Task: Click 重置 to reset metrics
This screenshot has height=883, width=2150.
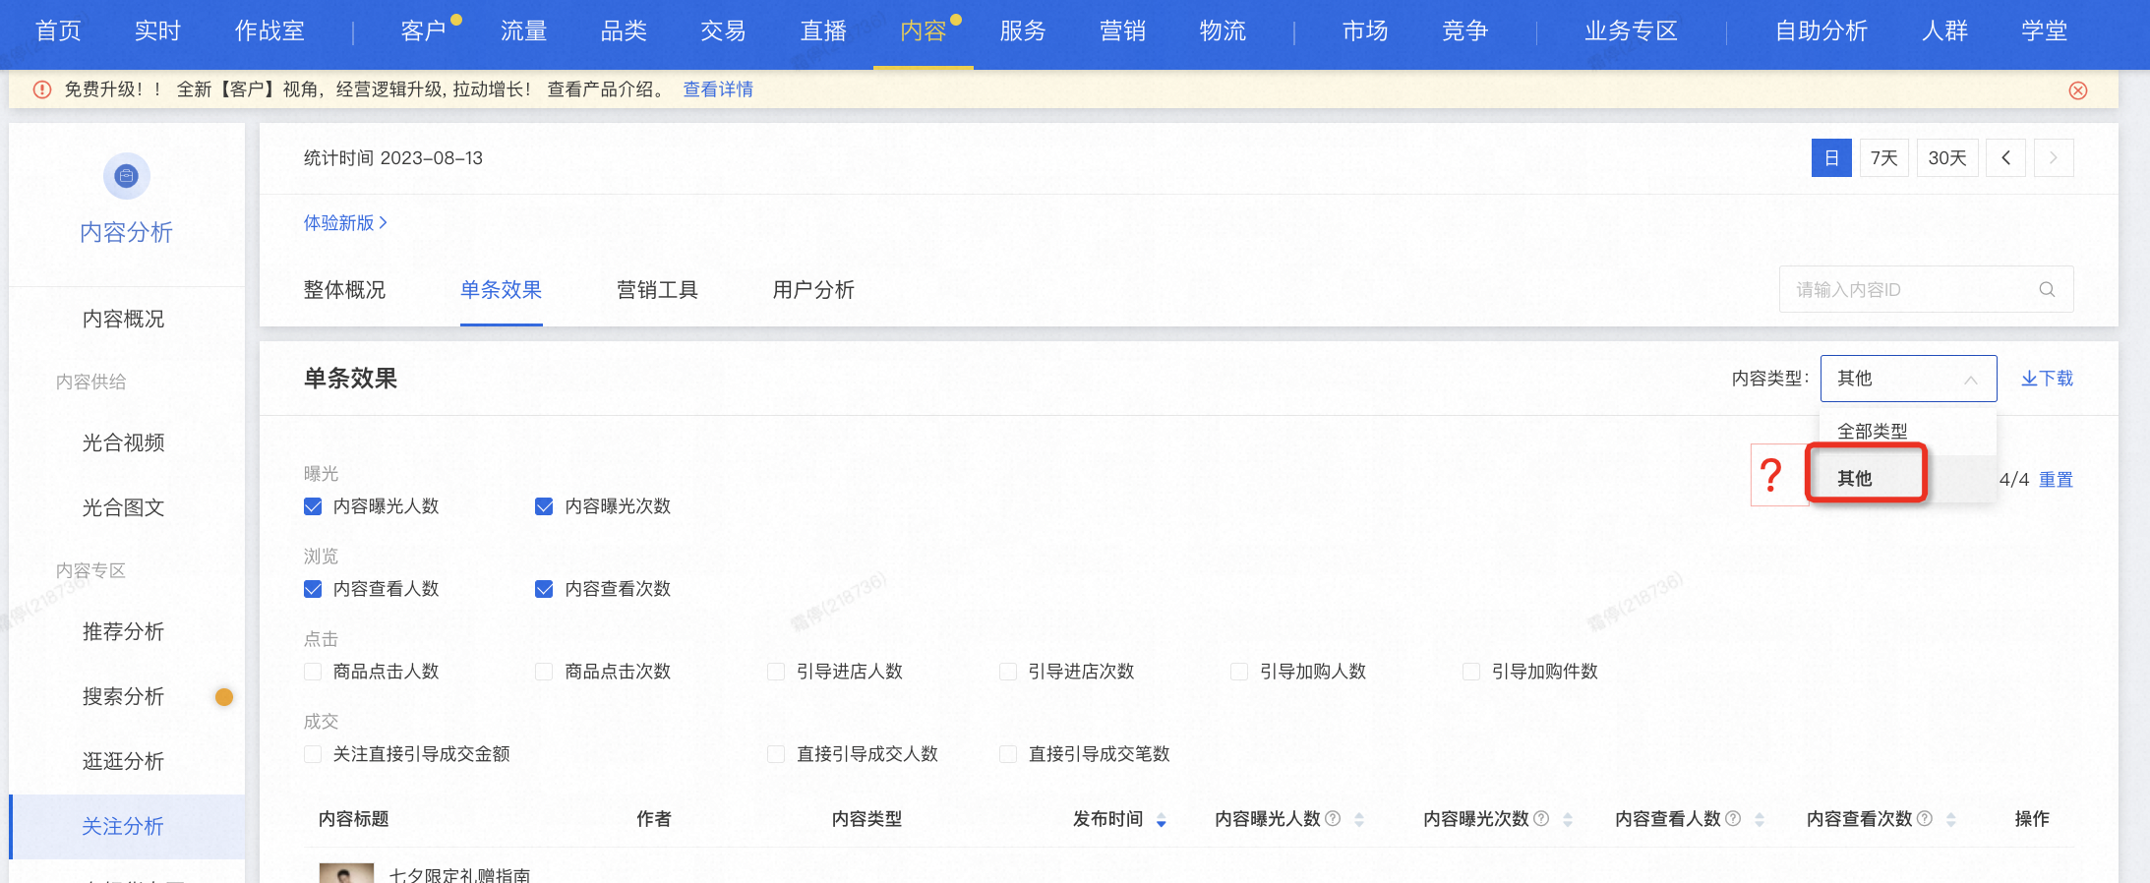Action: 2056,480
